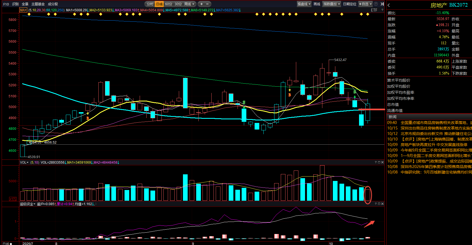Open the 指数叠加 dropdown
Screen dimensions: 472x245
pyautogui.click(x=331, y=4)
